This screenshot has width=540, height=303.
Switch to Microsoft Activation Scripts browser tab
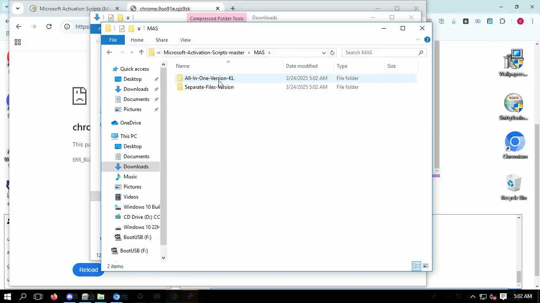[x=73, y=8]
